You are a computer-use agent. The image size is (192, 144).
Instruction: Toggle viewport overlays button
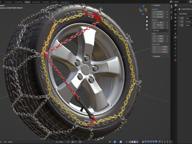[121, 142]
